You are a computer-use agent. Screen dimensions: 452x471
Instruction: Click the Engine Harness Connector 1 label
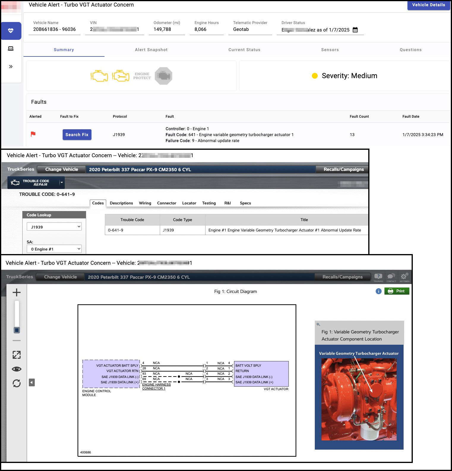click(x=156, y=387)
